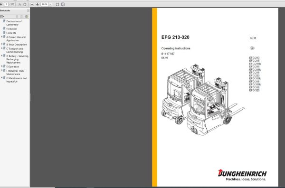
Task: Expand F Industrial Truck Maintenance node
Action: coord(1,70)
